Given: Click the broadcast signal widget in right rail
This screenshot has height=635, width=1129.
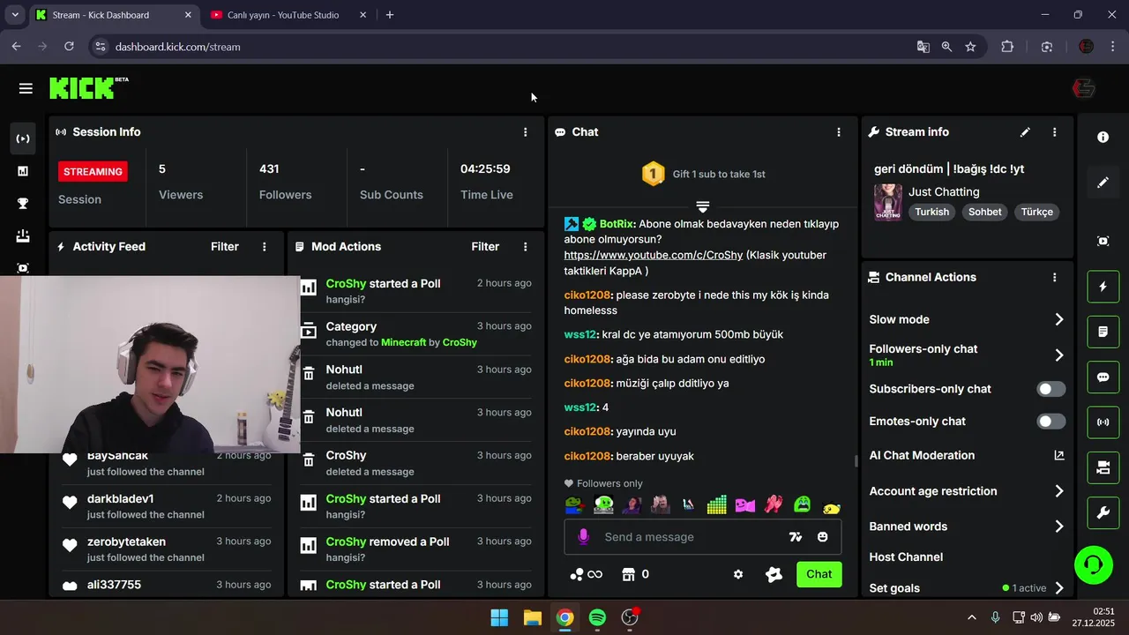Looking at the screenshot, I should coord(1103,422).
